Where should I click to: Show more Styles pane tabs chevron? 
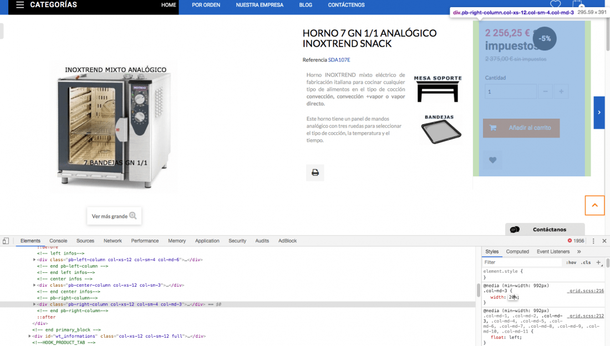[579, 252]
